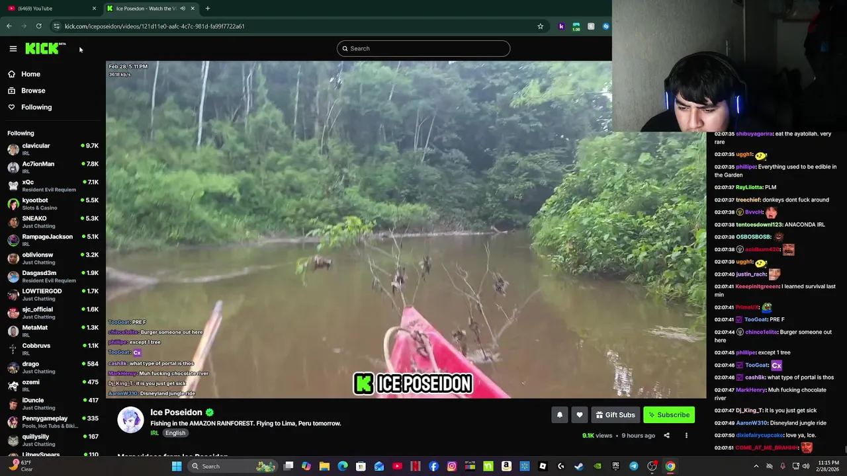Click Ice Poseidon channel avatar

(x=130, y=420)
